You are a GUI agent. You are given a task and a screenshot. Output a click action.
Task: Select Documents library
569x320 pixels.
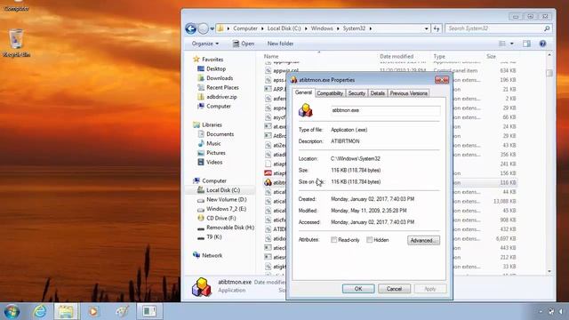pyautogui.click(x=220, y=134)
